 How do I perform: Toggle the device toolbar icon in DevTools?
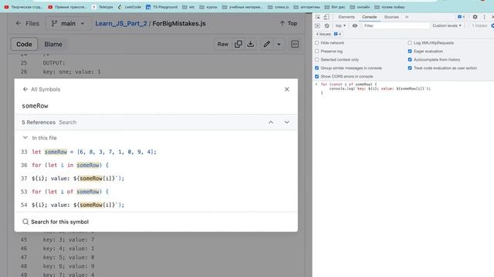[x=327, y=17]
